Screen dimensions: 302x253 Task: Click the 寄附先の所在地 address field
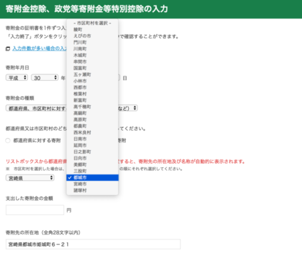tap(93, 245)
